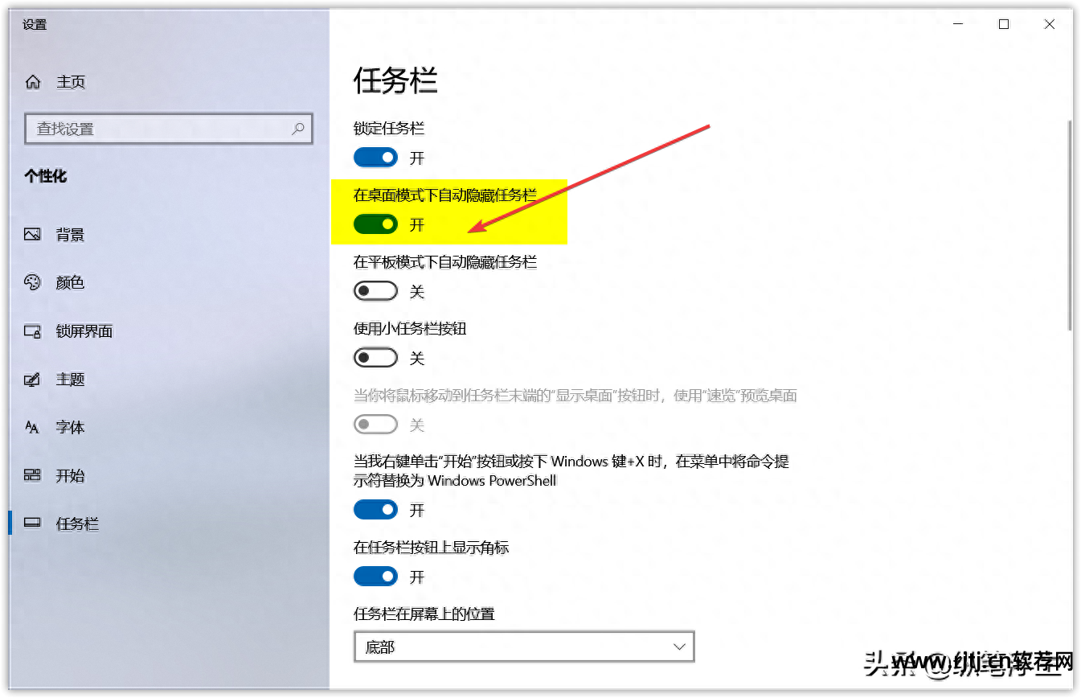This screenshot has width=1081, height=698.
Task: Toggle the Windows PowerShell replacement switch
Action: [x=375, y=510]
